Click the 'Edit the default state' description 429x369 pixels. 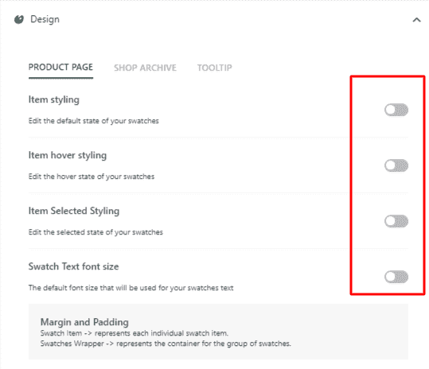94,121
